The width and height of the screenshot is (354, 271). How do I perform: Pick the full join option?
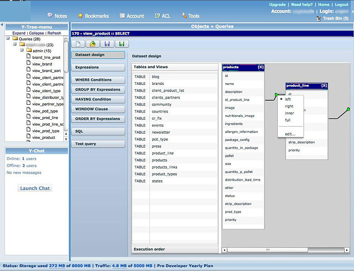[288, 120]
